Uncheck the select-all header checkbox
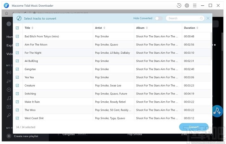Viewport: 226px width, 144px height. point(17,28)
